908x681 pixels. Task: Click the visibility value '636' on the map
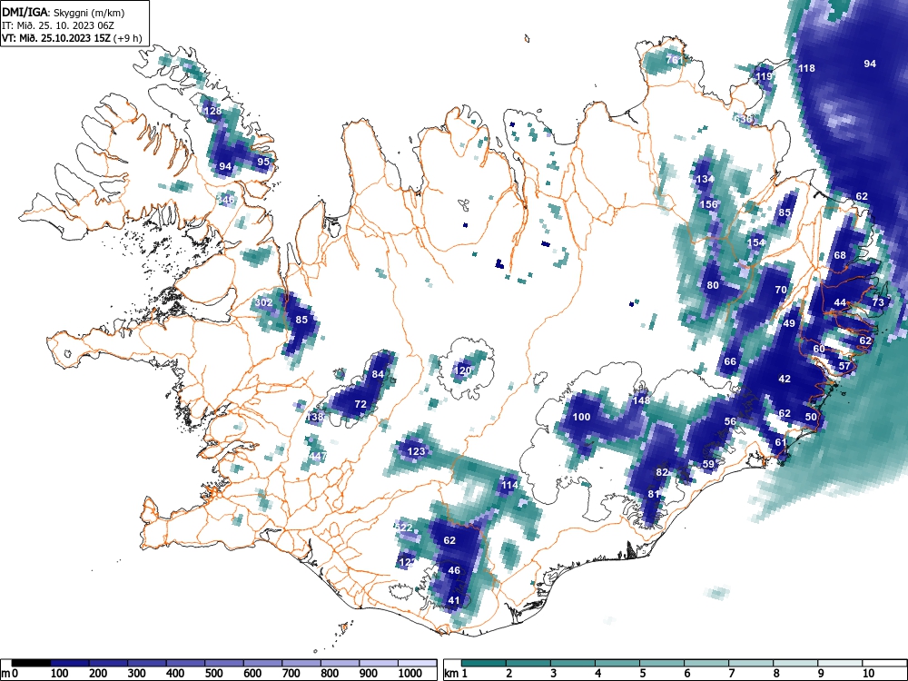point(744,119)
